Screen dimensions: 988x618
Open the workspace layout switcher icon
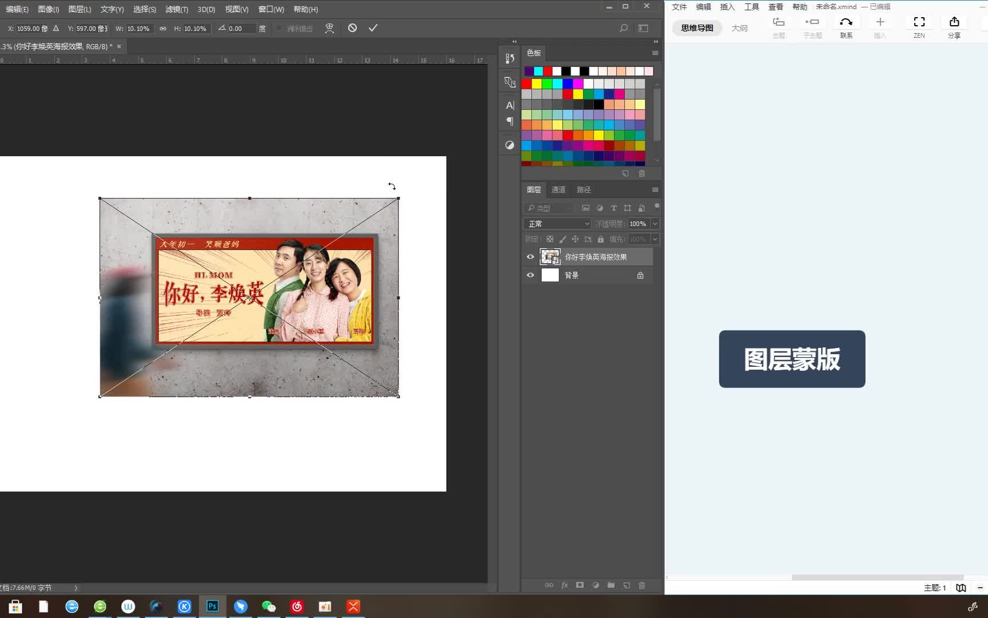tap(643, 28)
